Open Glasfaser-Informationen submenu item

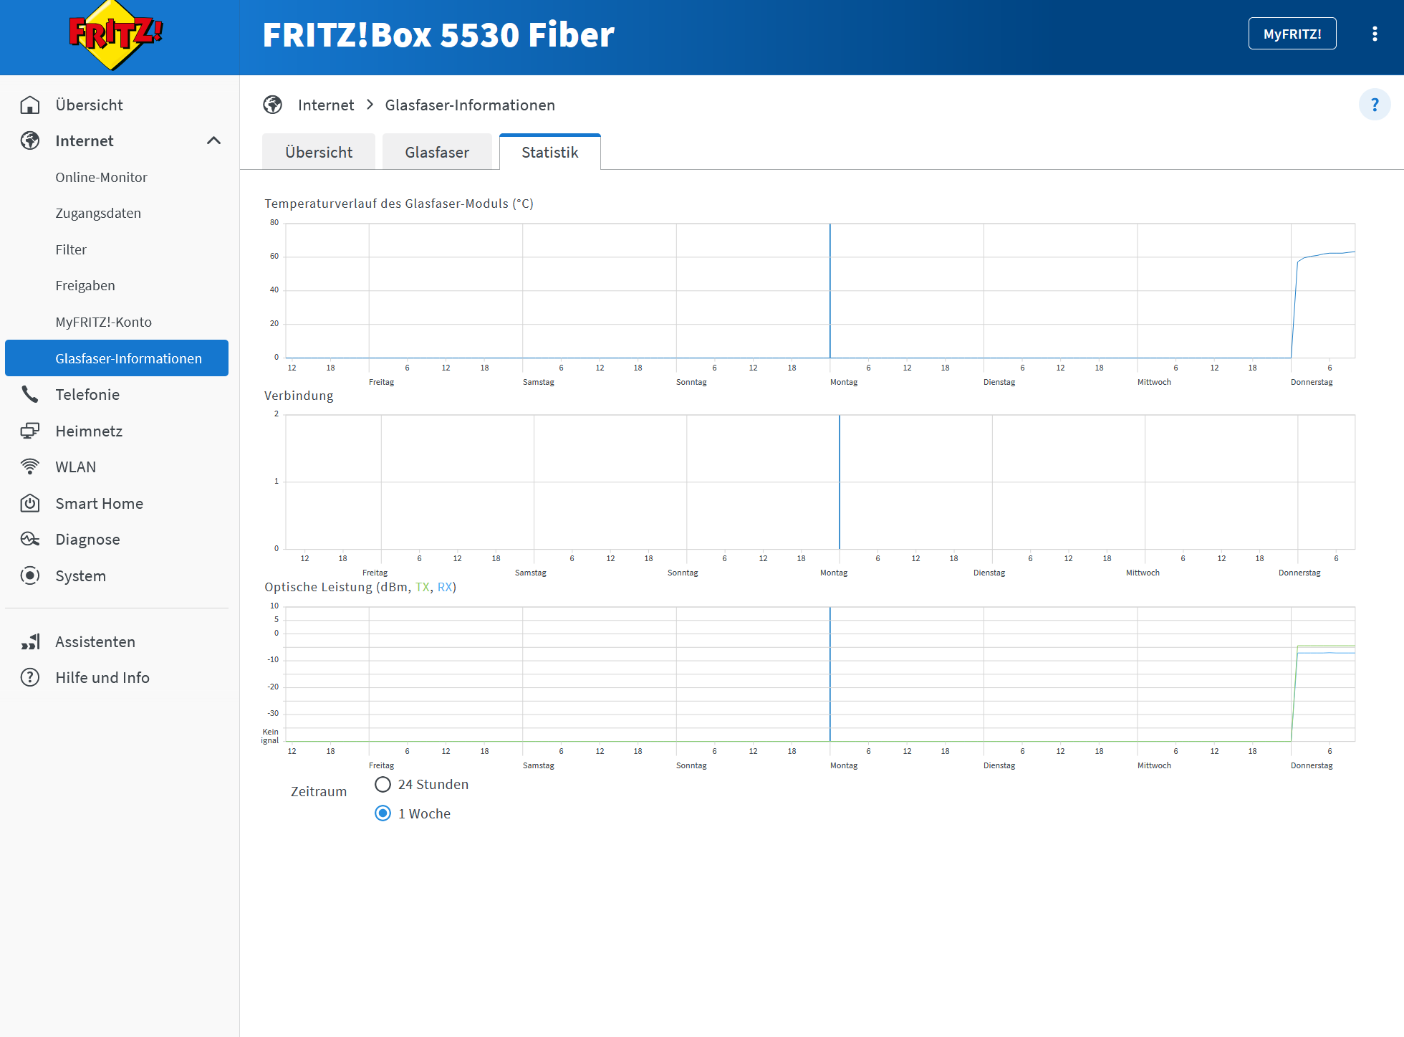click(x=117, y=358)
